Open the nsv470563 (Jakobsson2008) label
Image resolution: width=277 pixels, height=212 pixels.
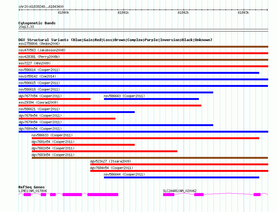point(42,50)
